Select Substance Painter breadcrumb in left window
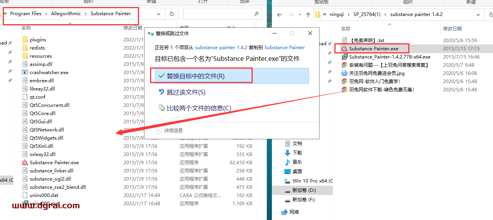The height and width of the screenshot is (220, 493). [111, 14]
